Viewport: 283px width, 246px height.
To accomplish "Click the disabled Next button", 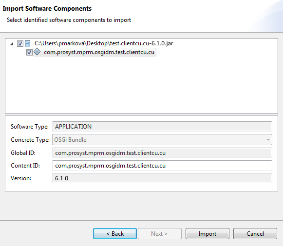I will coord(160,234).
